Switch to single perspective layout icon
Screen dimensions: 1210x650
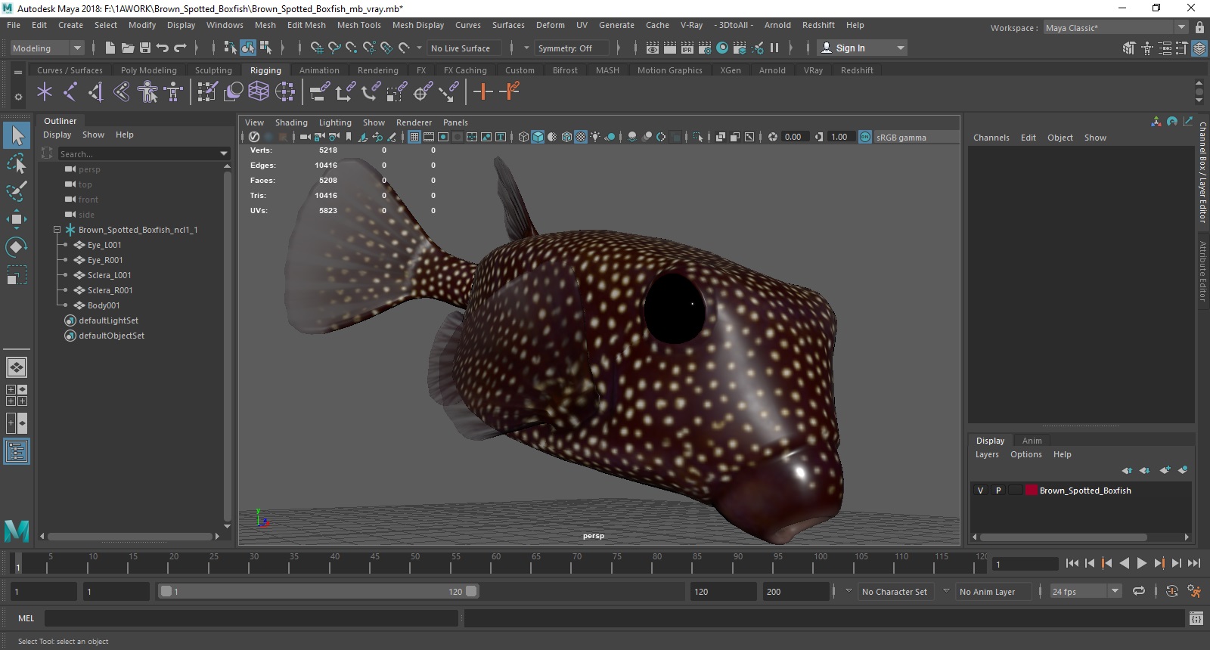pos(17,367)
